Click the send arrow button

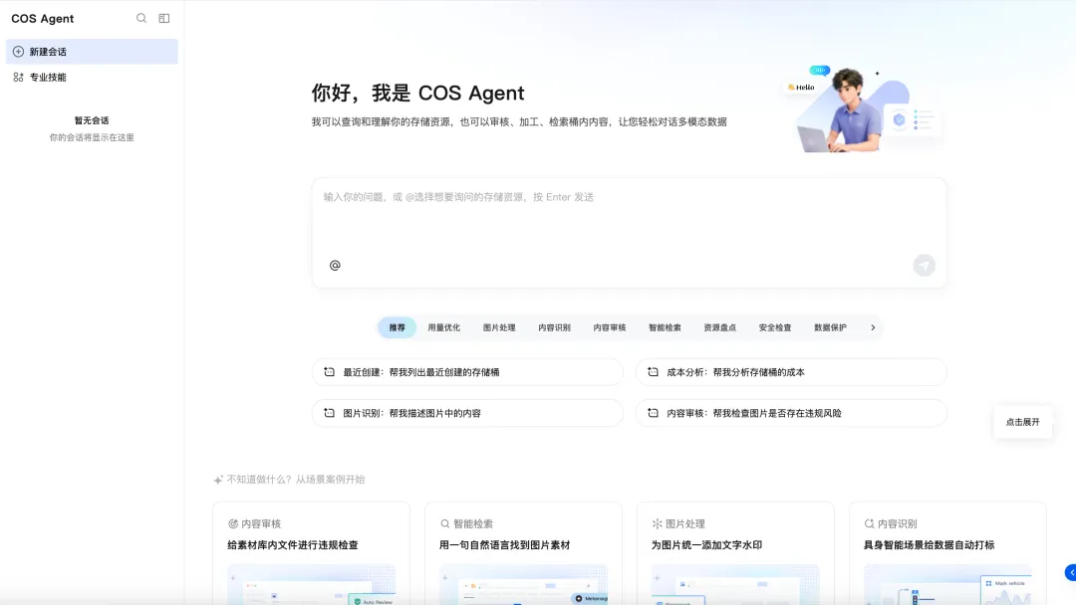924,265
